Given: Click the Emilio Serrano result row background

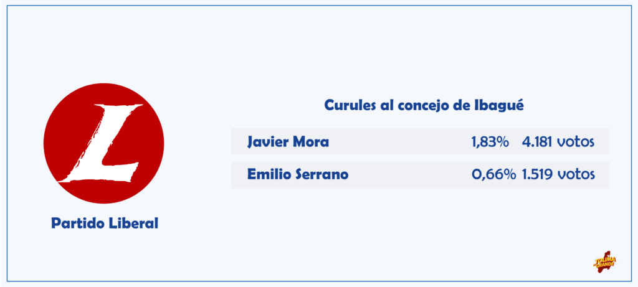Looking at the screenshot, I should (421, 175).
